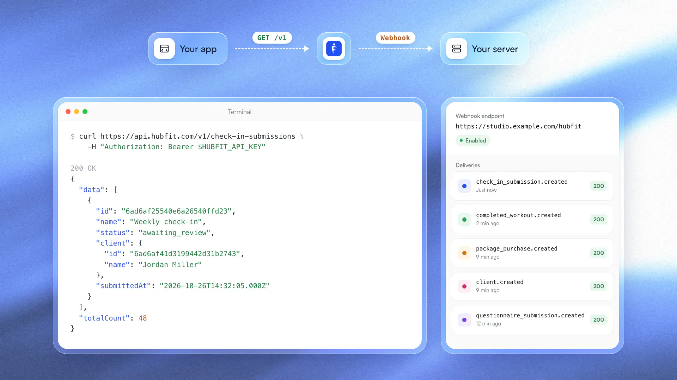
Task: Click the id value 6ad6af25540e6a26540ffd23
Action: (176, 211)
